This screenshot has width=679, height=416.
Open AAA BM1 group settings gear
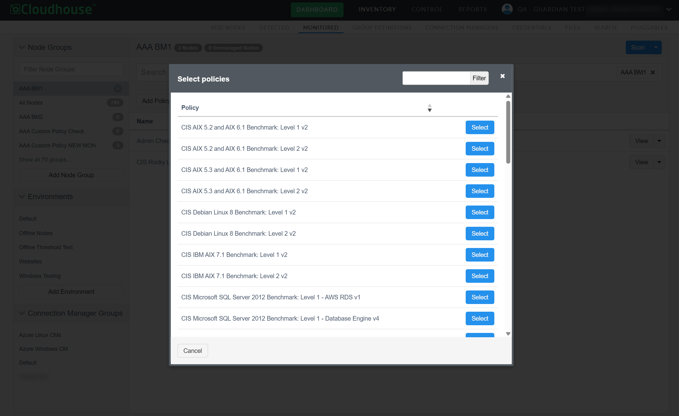pos(118,89)
